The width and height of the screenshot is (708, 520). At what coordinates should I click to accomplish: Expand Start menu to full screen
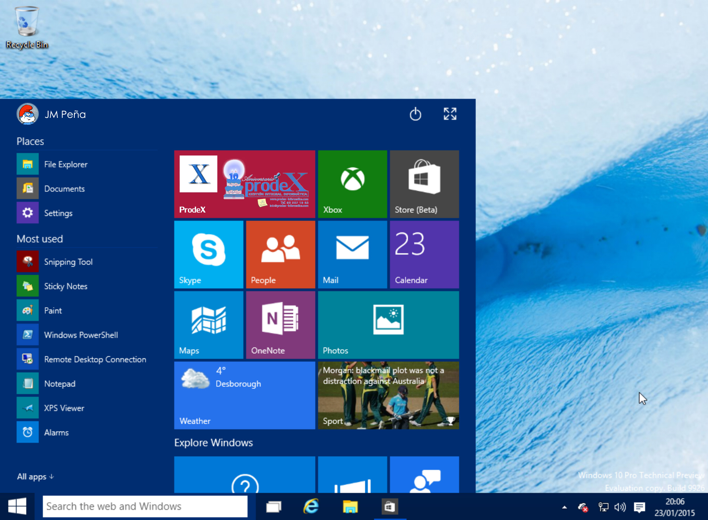click(450, 114)
